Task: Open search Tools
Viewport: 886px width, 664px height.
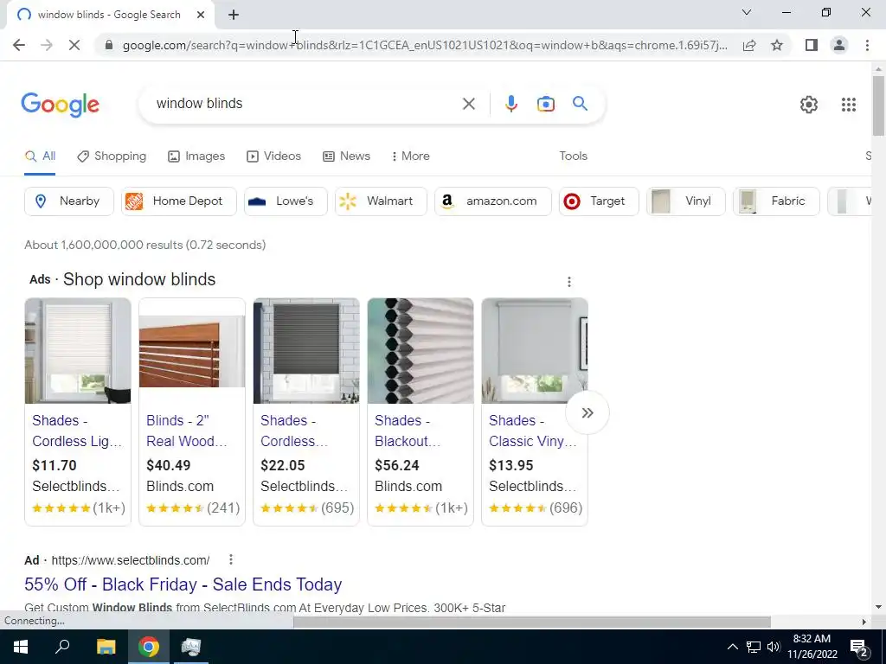Action: [573, 156]
